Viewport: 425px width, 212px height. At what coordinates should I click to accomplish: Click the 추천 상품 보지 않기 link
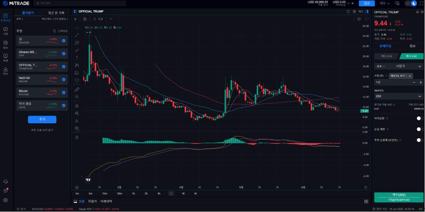tap(42, 130)
